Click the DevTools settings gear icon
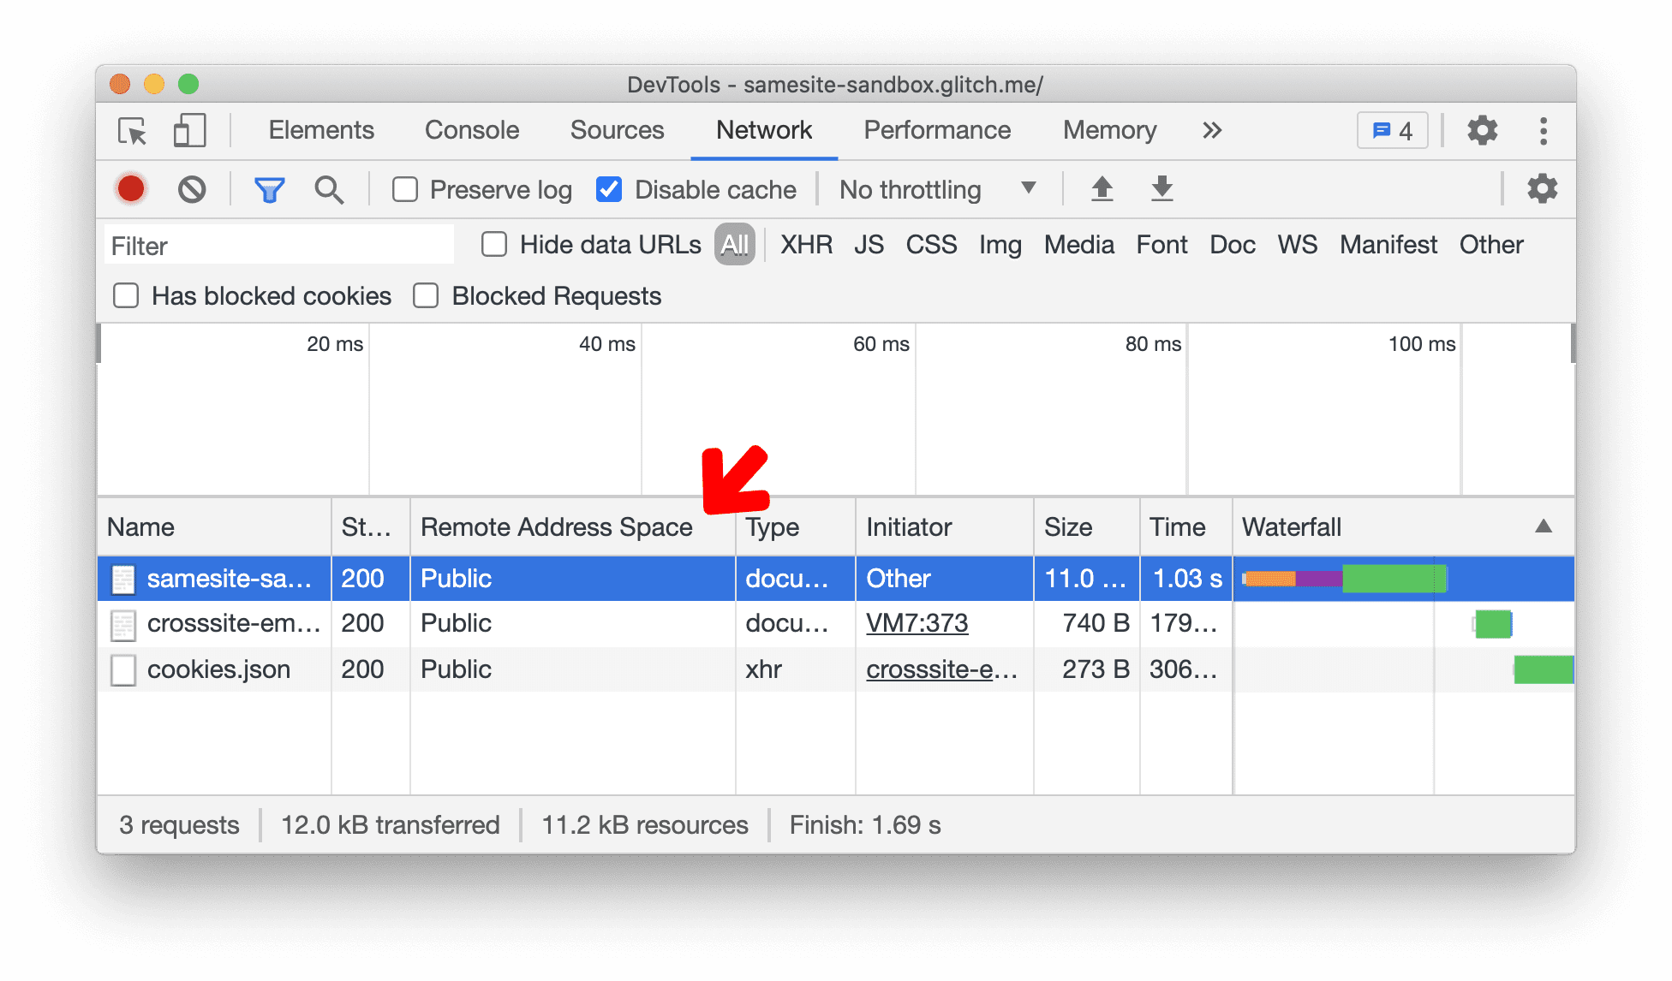 click(1484, 128)
